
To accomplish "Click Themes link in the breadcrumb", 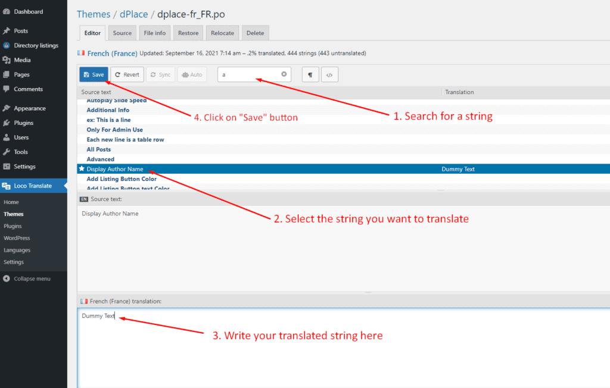I will [94, 14].
